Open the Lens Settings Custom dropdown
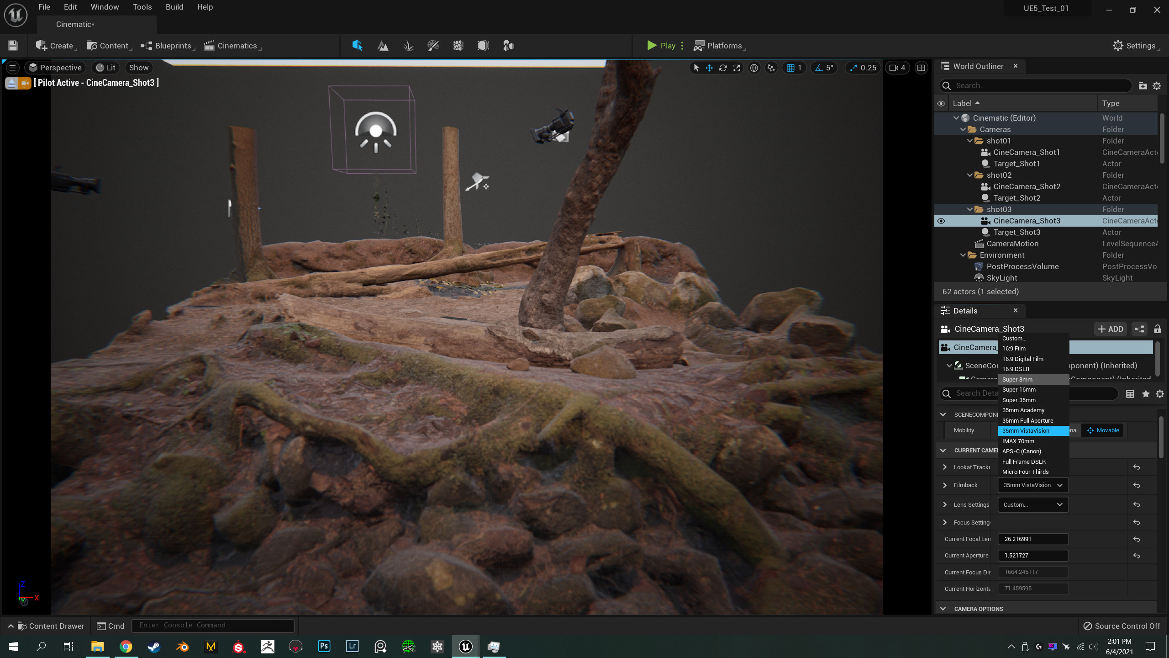 [1033, 504]
